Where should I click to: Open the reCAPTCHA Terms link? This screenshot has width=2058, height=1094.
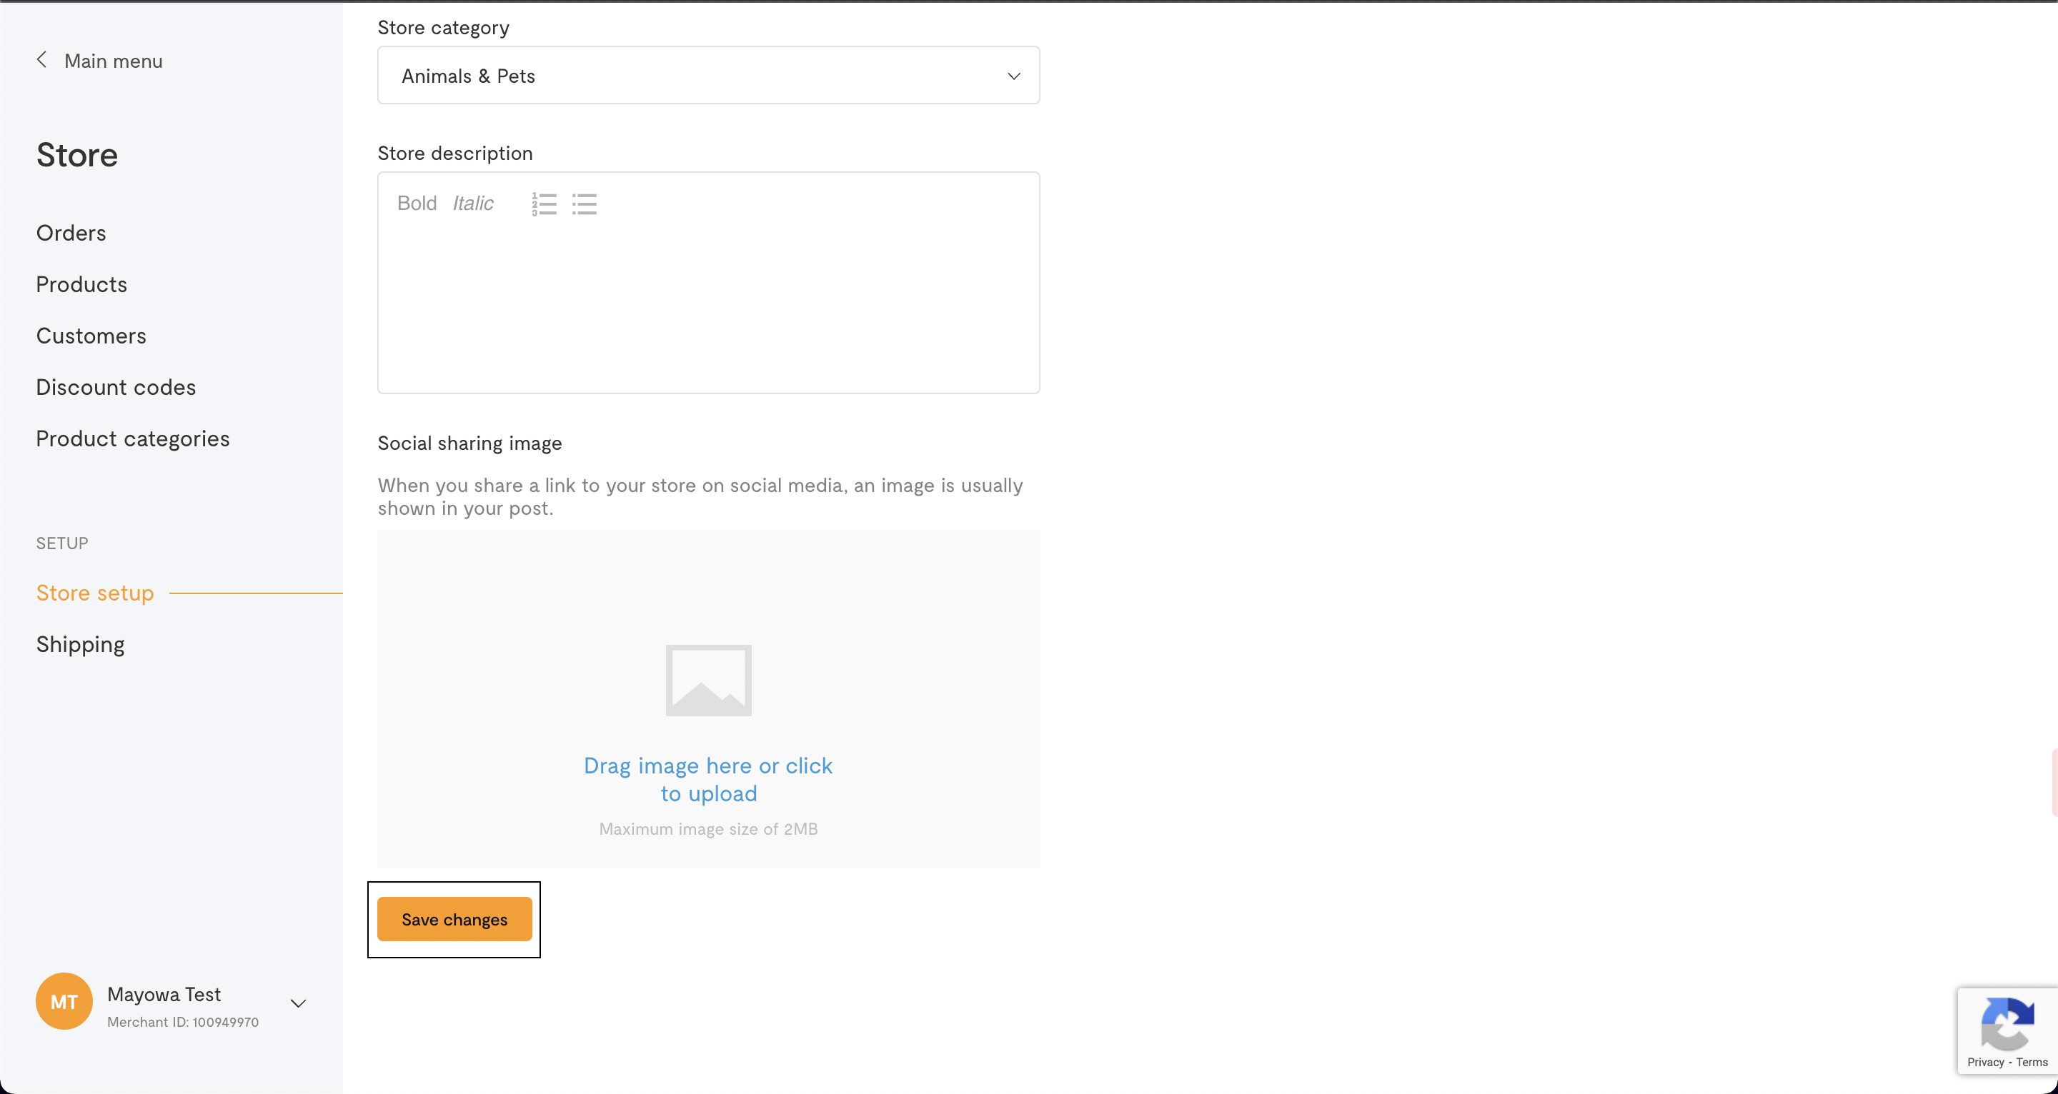[2032, 1062]
